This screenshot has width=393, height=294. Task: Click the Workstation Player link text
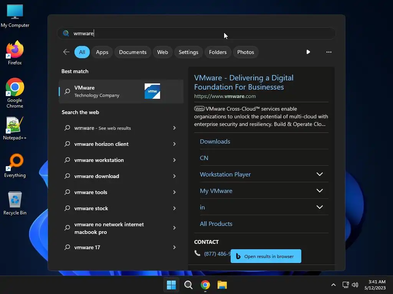tap(225, 175)
